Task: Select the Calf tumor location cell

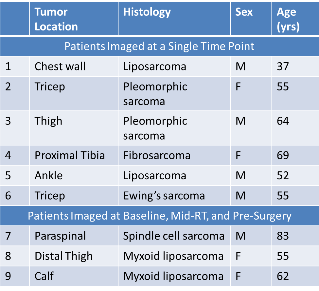Action: click(44, 276)
